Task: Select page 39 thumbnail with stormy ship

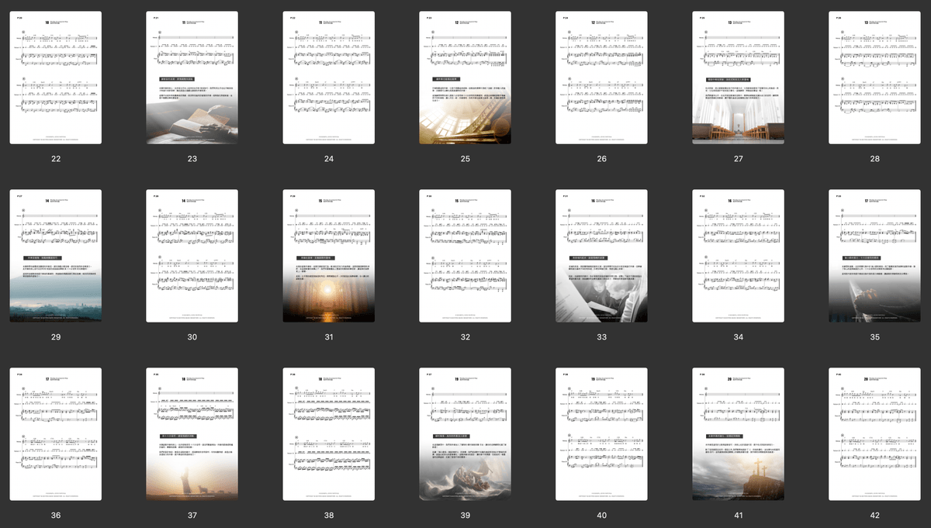Action: click(465, 433)
